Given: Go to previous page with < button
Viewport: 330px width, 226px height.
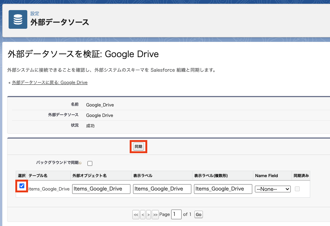Looking at the screenshot, I should [x=142, y=215].
